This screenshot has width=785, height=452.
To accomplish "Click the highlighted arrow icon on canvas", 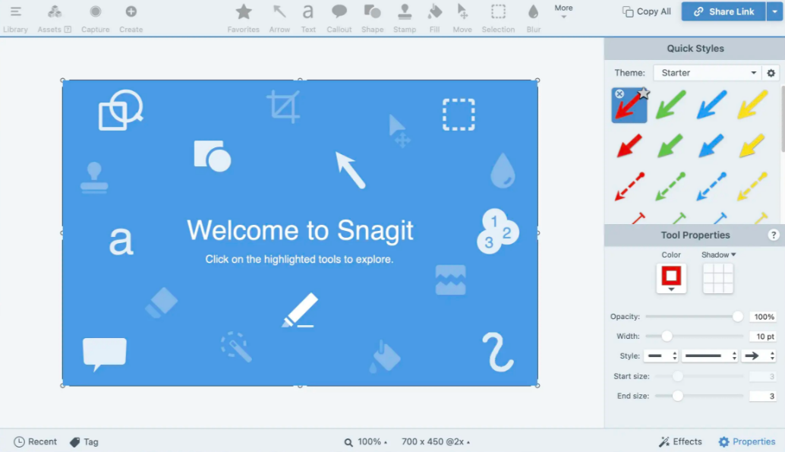I will click(350, 169).
